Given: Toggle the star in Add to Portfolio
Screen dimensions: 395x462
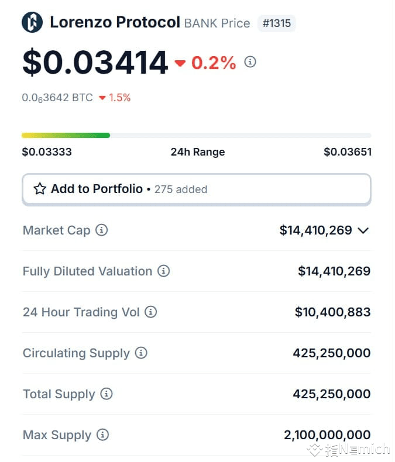Looking at the screenshot, I should pos(40,189).
